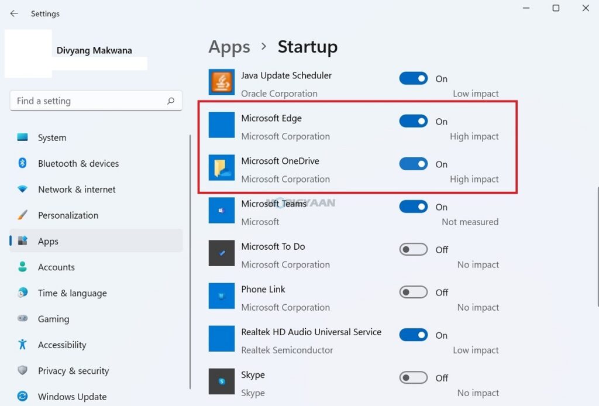
Task: Open Privacy & security settings
Action: click(x=96, y=371)
